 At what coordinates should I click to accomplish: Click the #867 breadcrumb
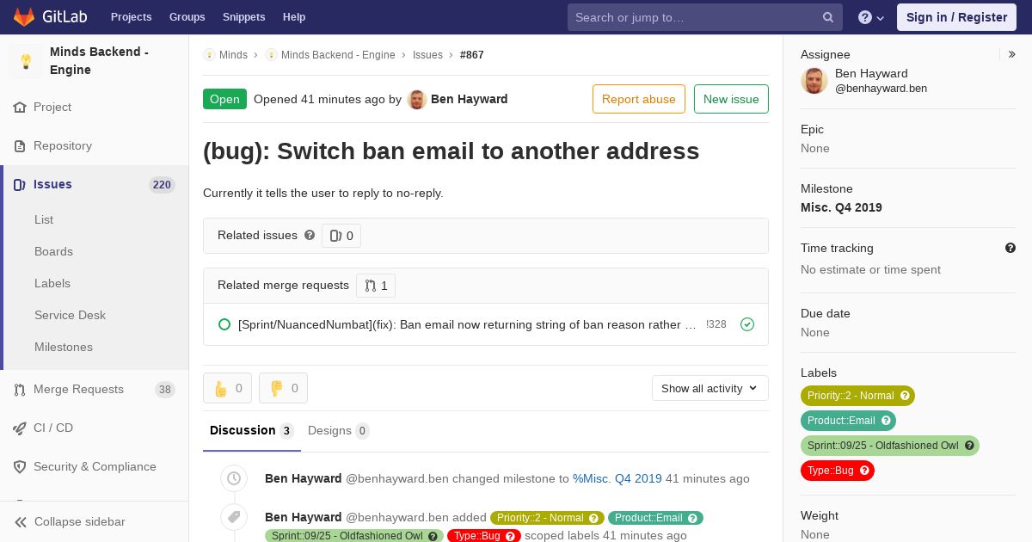472,55
